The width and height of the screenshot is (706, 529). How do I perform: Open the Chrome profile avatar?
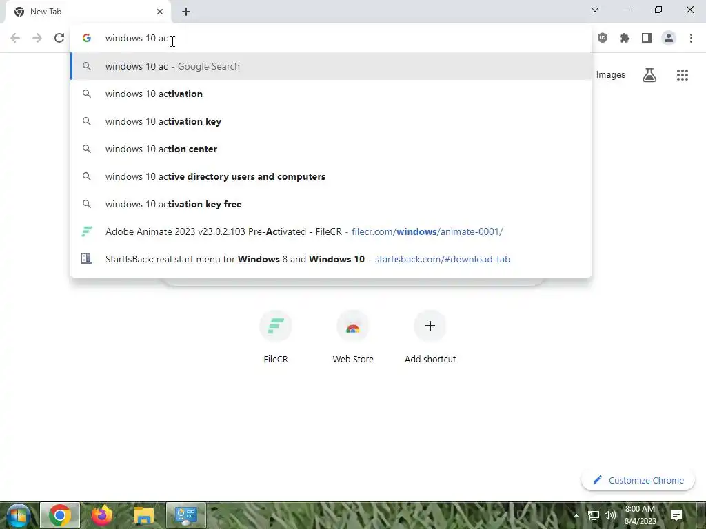[669, 38]
